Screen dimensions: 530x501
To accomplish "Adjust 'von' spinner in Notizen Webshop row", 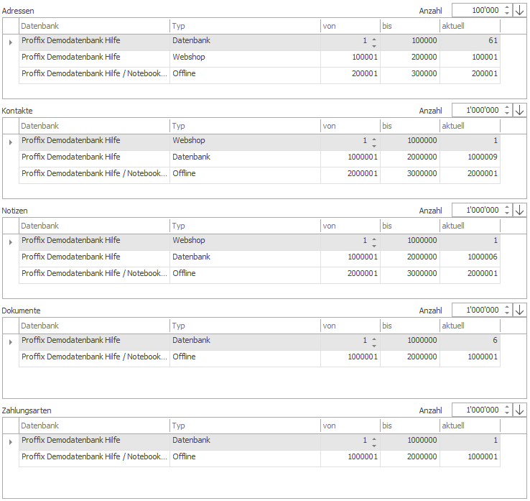I will [x=374, y=242].
